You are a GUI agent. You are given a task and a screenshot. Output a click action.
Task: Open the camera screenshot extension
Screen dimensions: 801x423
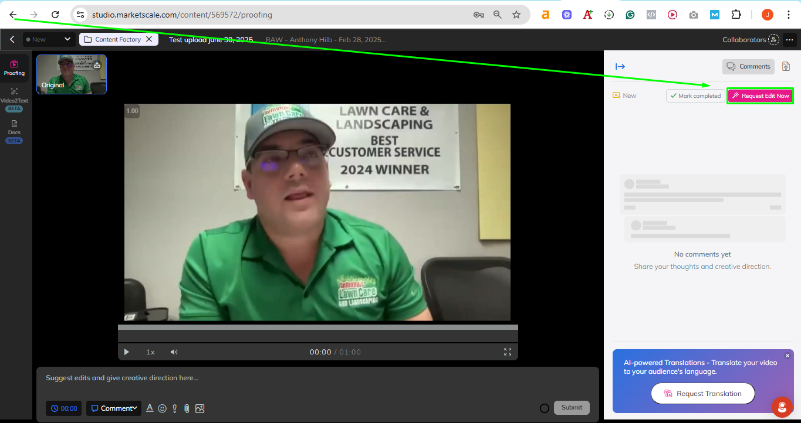pos(694,15)
